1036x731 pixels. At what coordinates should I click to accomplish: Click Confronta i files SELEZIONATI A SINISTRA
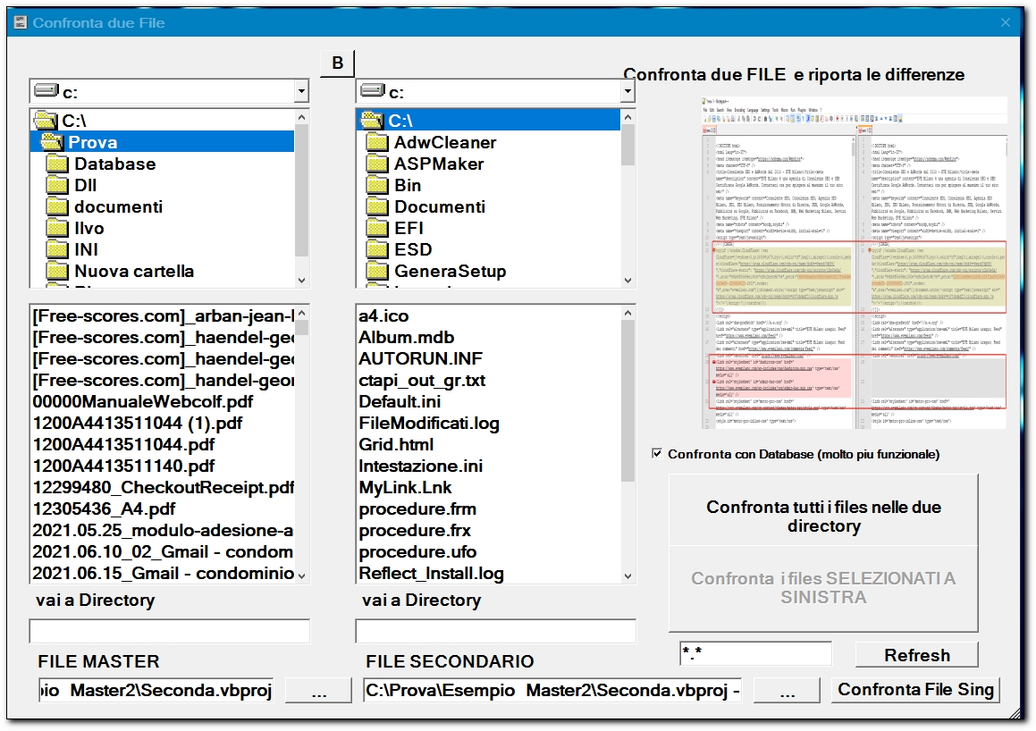pyautogui.click(x=823, y=588)
